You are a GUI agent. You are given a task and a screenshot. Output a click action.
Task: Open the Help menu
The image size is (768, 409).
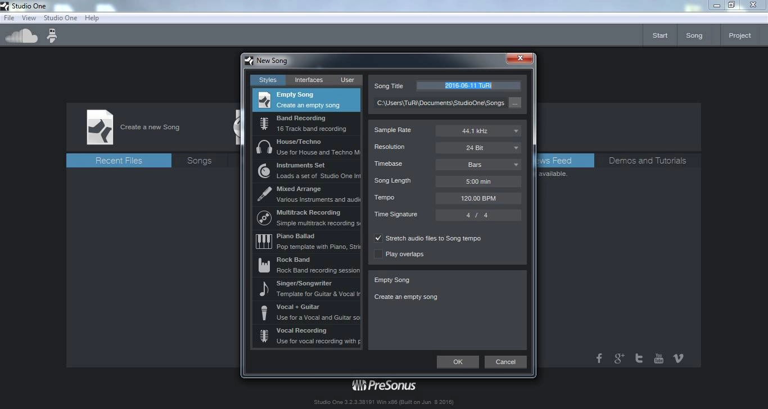pos(92,18)
